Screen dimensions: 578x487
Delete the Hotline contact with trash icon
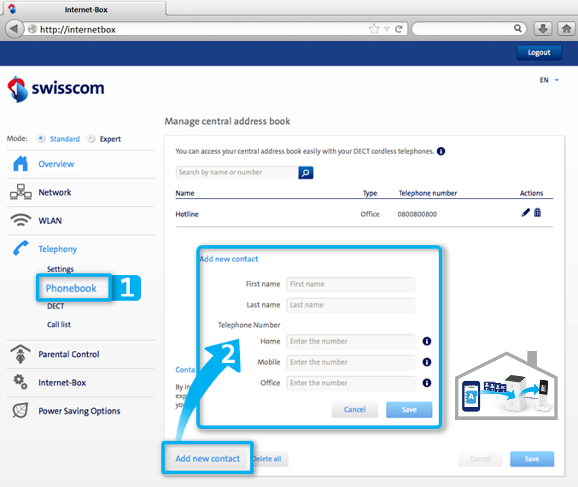pyautogui.click(x=538, y=213)
